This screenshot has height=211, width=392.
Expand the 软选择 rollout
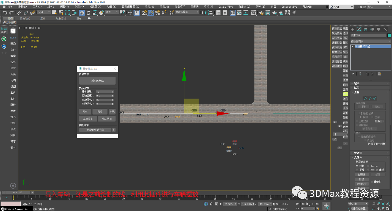[358, 153]
